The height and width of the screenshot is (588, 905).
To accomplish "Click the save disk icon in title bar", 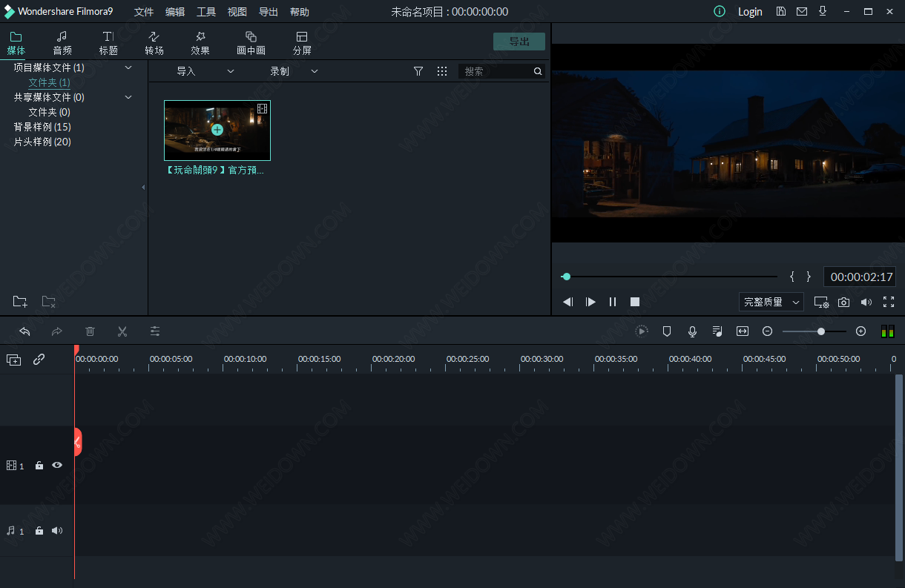I will coord(781,11).
